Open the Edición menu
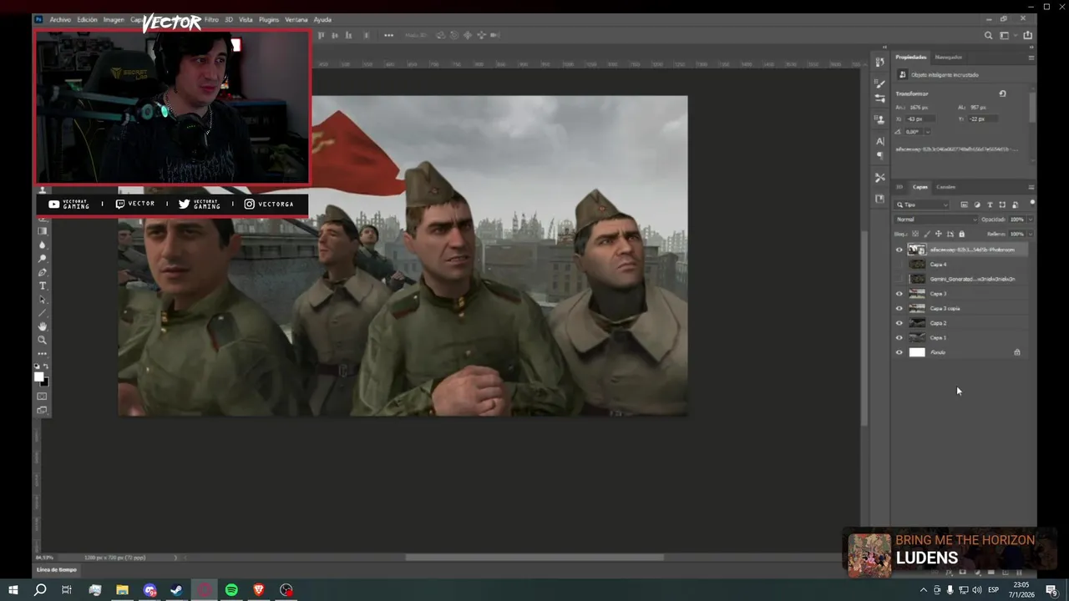 [x=87, y=19]
